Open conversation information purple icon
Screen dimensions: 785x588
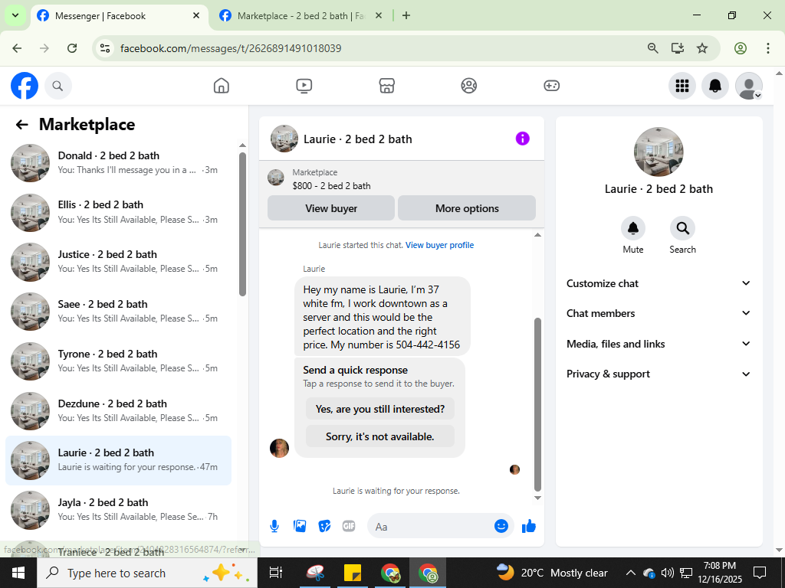(x=522, y=139)
